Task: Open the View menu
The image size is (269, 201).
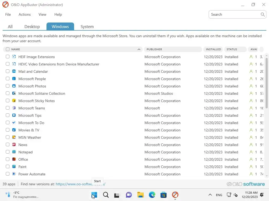Action: [x=42, y=15]
